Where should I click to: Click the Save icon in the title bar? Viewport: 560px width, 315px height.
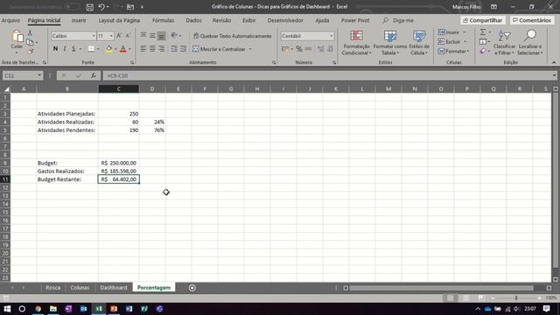point(89,7)
